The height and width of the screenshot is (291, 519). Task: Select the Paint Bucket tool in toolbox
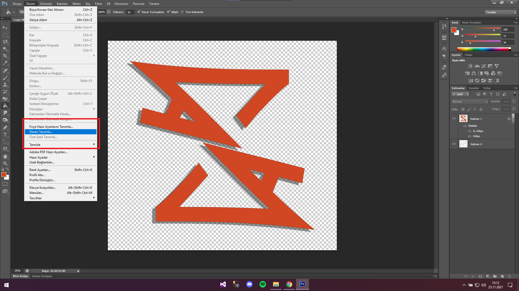click(x=5, y=106)
